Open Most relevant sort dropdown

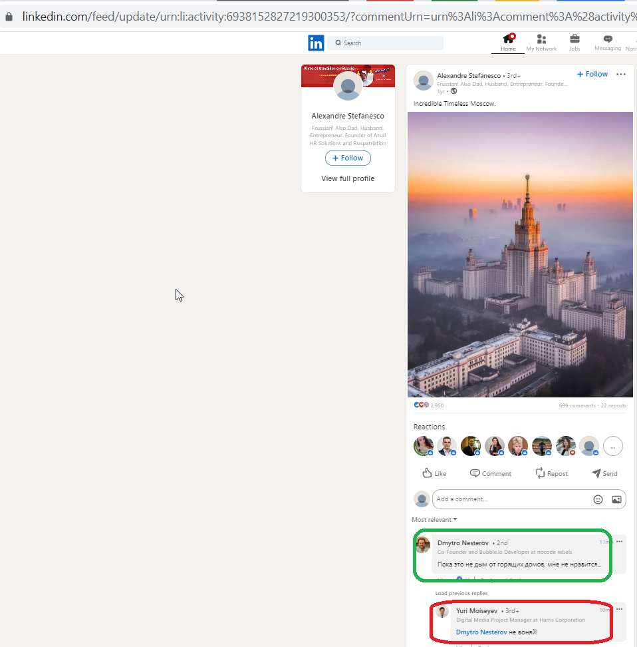click(435, 519)
